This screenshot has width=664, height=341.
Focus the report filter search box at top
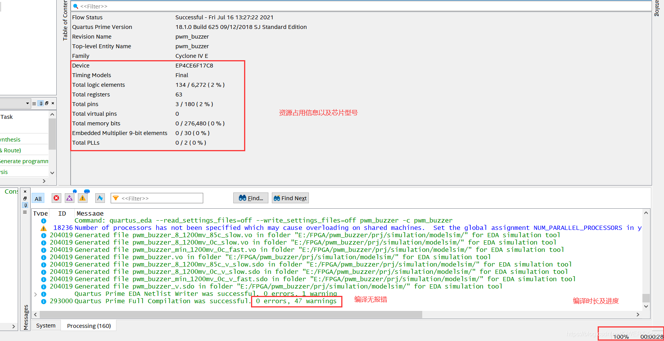coord(361,6)
